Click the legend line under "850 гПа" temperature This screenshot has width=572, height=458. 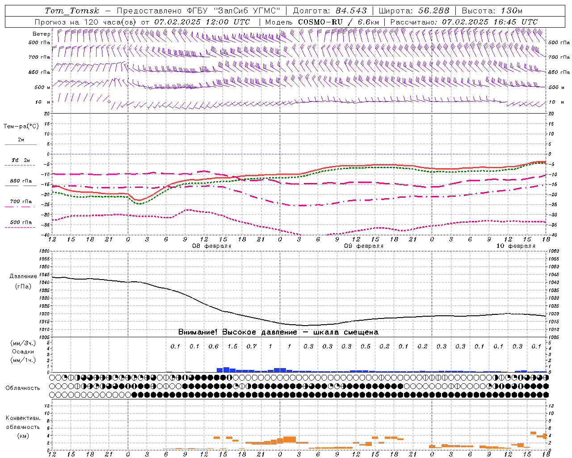pos(21,186)
